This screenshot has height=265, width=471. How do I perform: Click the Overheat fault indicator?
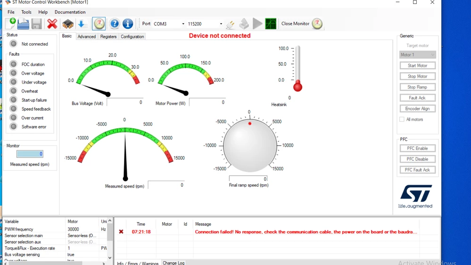point(14,91)
